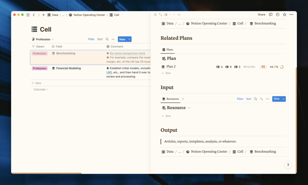The width and height of the screenshot is (308, 185).
Task: Click person E in Plan 2 row
Action: [x=238, y=67]
